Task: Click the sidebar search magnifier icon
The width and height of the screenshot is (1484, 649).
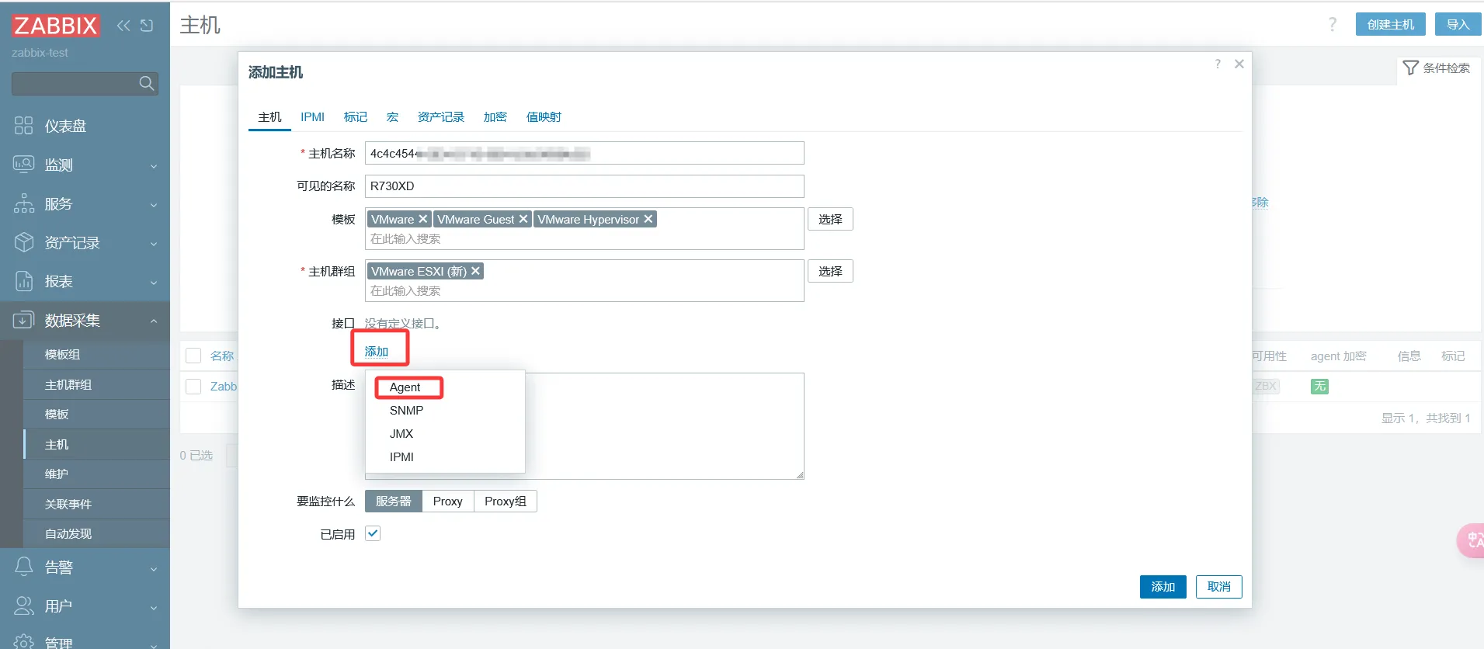Action: coord(146,83)
